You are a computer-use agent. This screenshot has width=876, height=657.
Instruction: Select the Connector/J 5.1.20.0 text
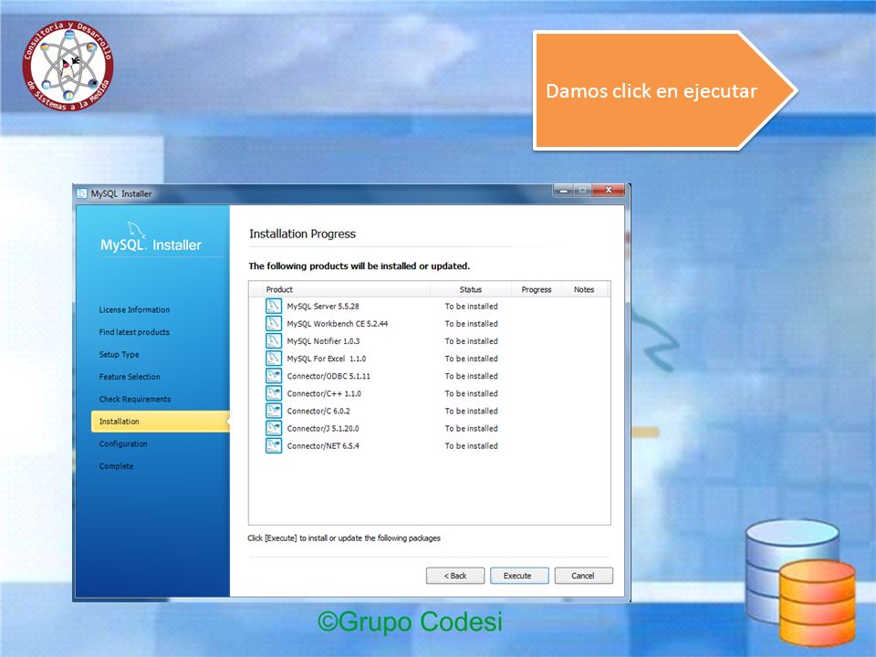tap(323, 428)
